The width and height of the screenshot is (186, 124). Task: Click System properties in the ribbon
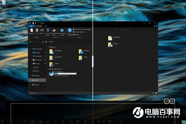tap(79, 32)
